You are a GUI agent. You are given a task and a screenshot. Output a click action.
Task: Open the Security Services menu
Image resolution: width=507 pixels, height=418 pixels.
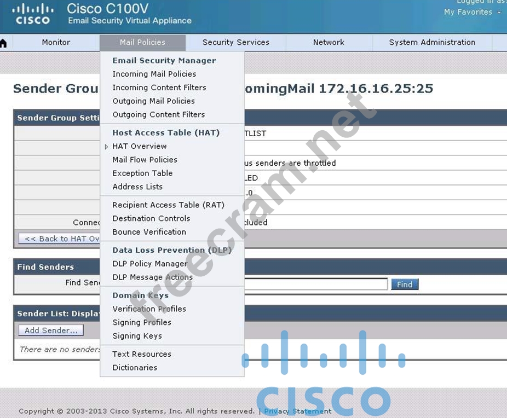(x=235, y=42)
